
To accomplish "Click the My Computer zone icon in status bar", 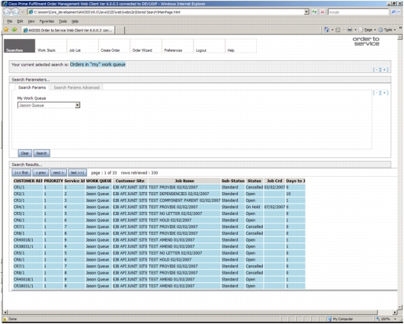I will pyautogui.click(x=329, y=319).
